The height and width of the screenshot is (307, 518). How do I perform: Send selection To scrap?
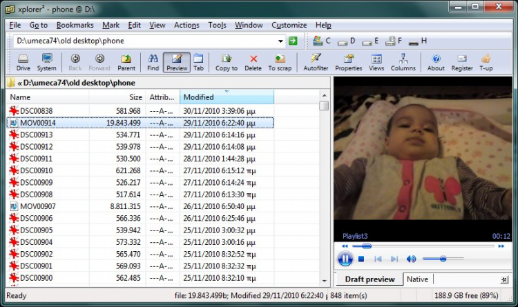pos(280,62)
